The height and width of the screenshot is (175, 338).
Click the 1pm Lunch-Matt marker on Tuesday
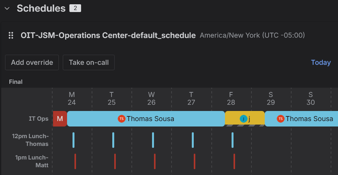pyautogui.click(x=115, y=161)
